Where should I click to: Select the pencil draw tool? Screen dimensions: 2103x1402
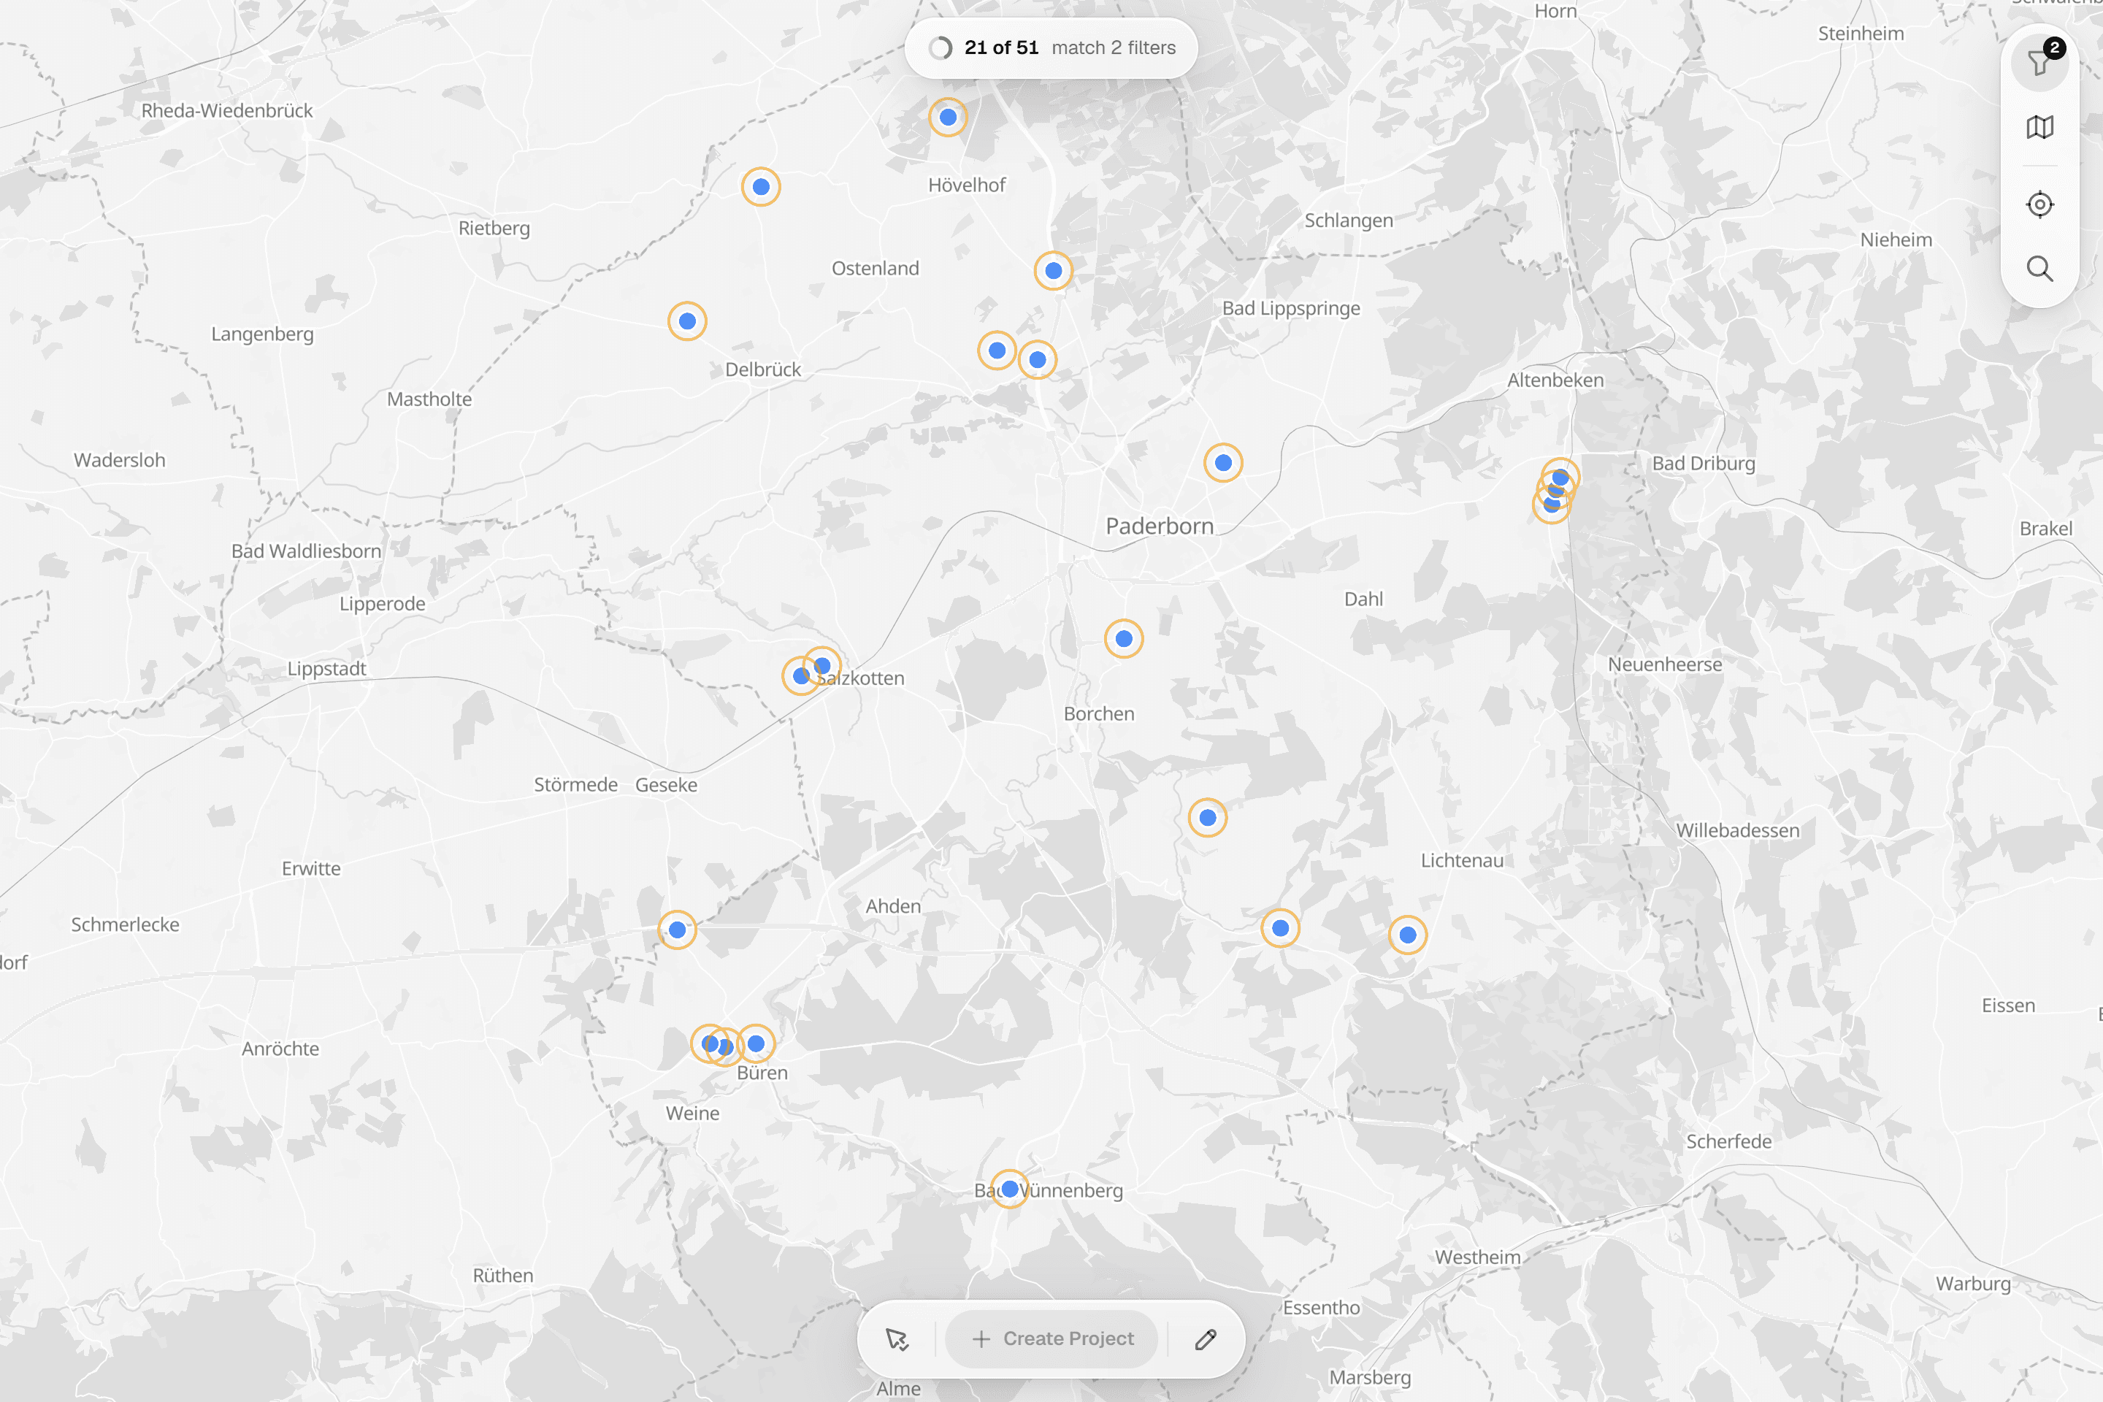click(1206, 1338)
